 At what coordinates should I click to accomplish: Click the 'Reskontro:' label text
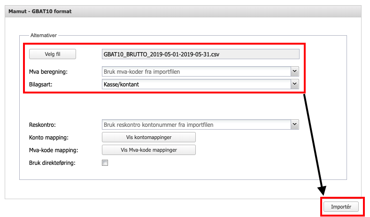click(x=42, y=125)
